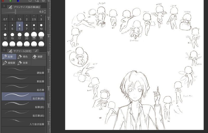Choose brush size preset 8
The image size is (208, 133).
pos(34,26)
